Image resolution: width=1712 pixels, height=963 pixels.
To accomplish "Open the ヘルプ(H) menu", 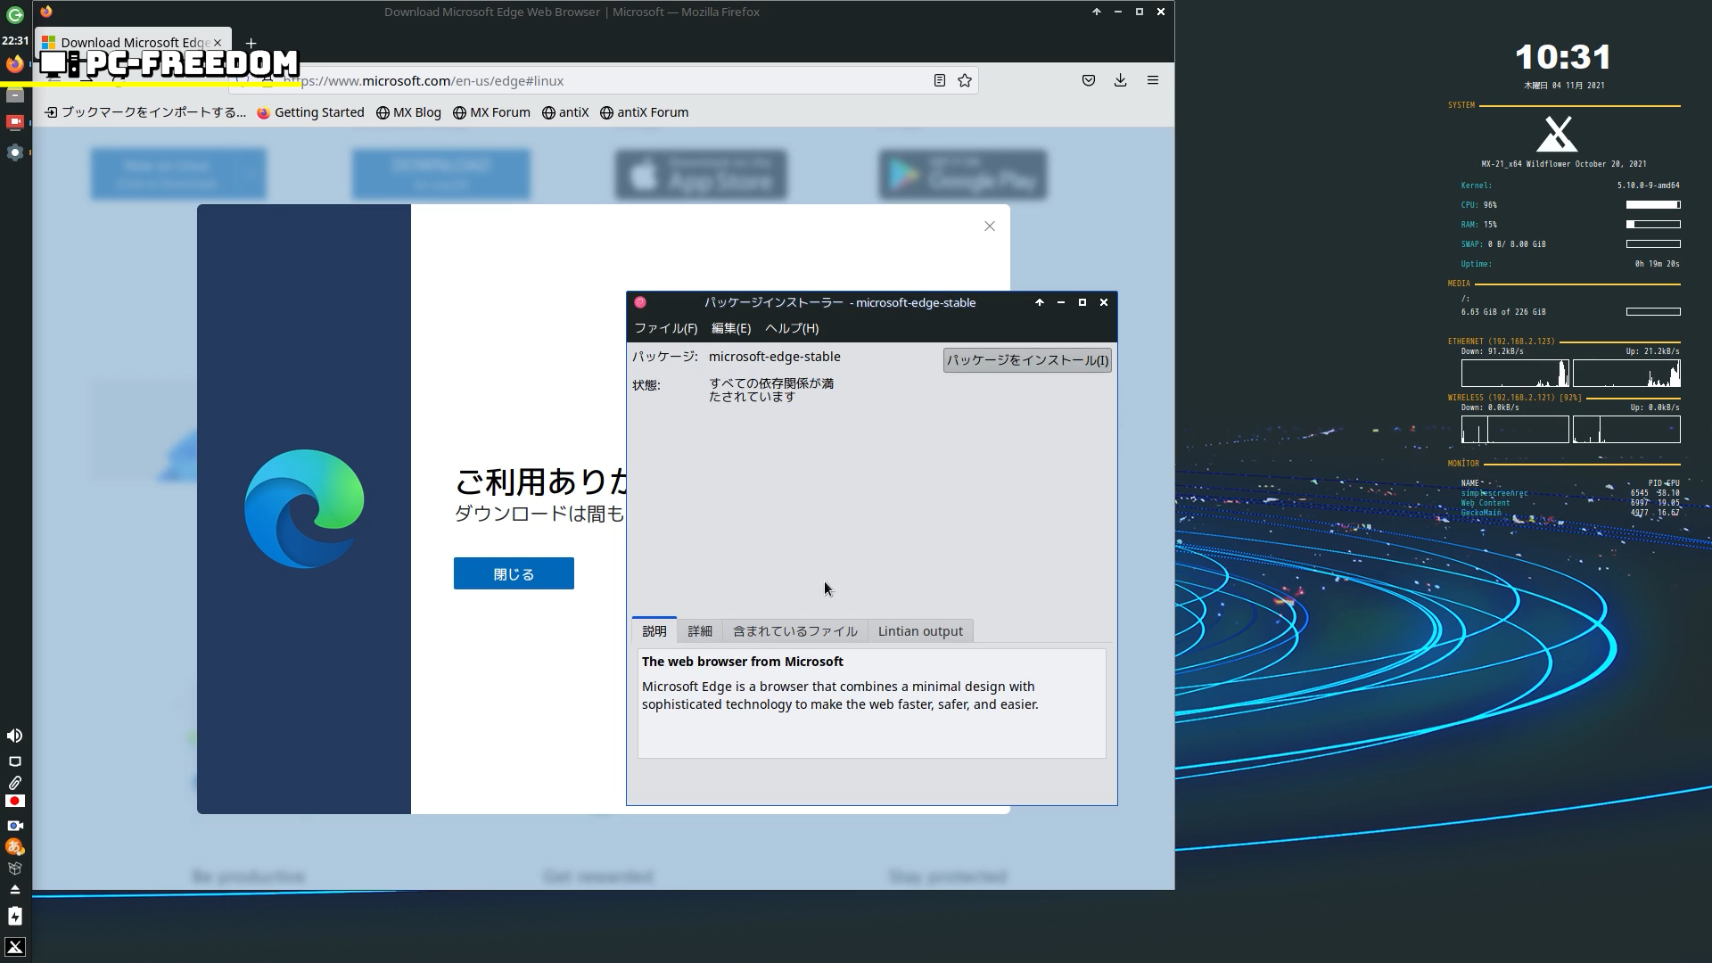I will 791,328.
